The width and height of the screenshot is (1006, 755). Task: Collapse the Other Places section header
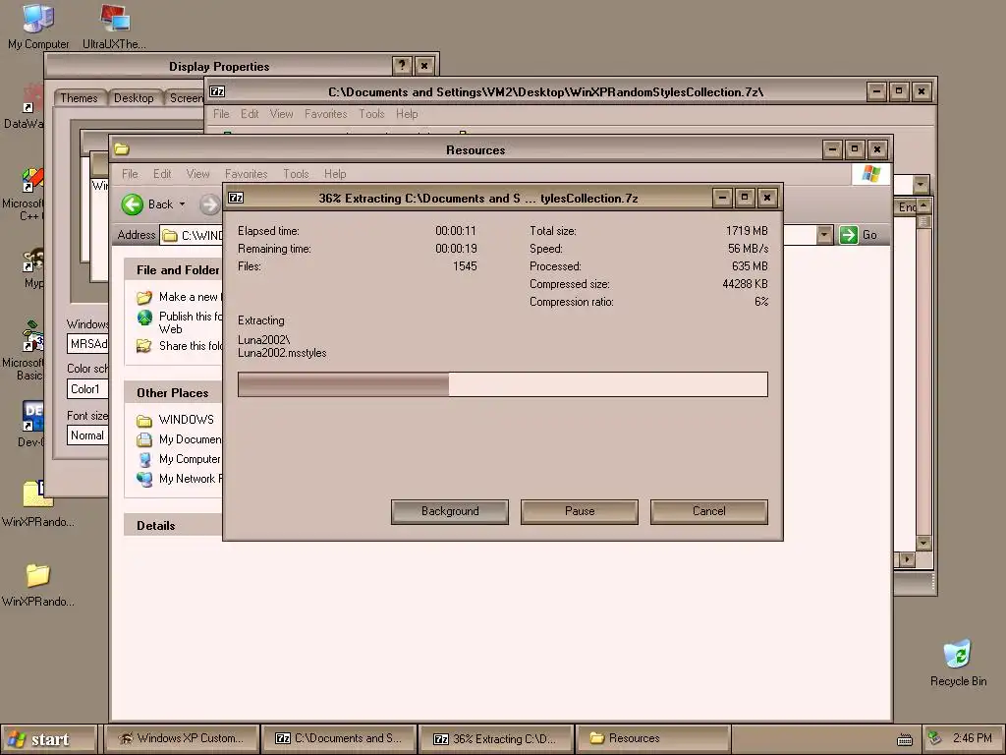(x=173, y=393)
